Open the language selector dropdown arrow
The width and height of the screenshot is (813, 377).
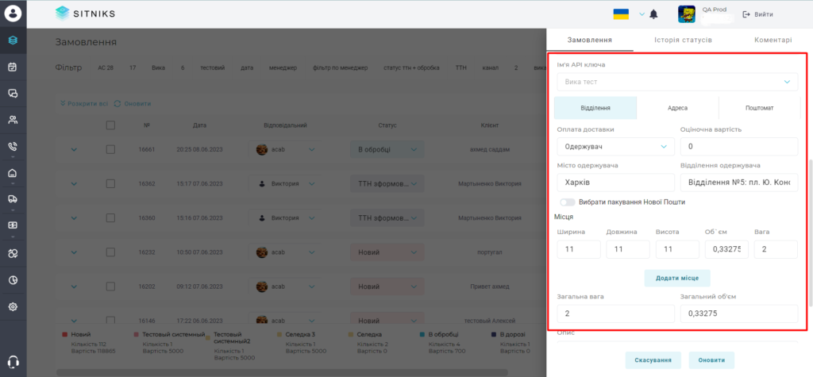(x=642, y=14)
